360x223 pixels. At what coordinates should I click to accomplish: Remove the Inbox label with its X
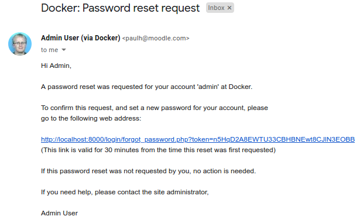click(229, 8)
